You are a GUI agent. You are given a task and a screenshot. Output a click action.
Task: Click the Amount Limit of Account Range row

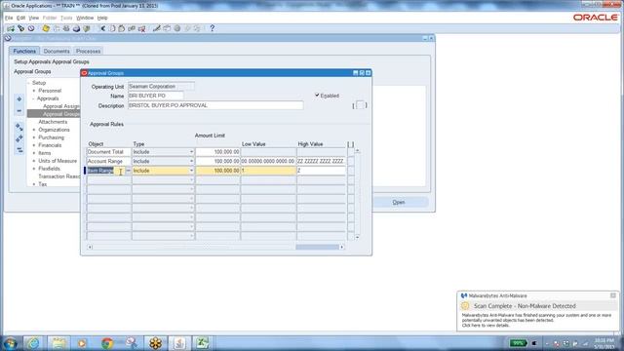[x=217, y=161]
